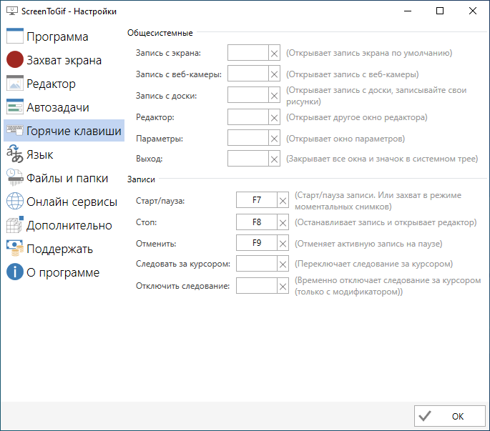Close the ScreenToGif settings window
The image size is (490, 431).
pos(473,11)
